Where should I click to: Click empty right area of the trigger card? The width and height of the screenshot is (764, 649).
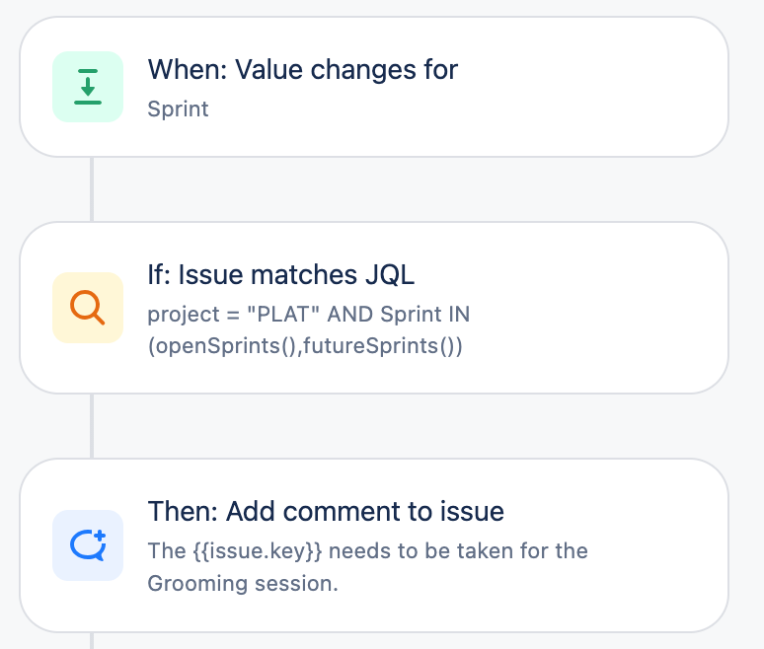tap(612, 87)
